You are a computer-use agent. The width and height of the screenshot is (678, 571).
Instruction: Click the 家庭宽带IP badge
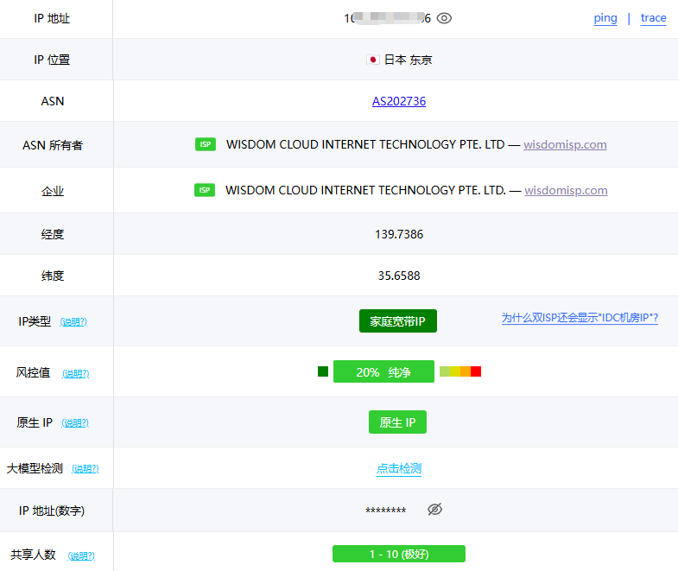point(398,321)
